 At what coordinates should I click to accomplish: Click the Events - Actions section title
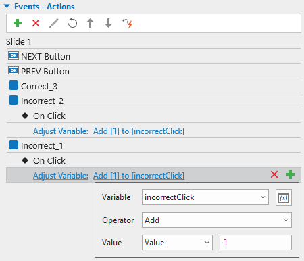[x=45, y=7]
